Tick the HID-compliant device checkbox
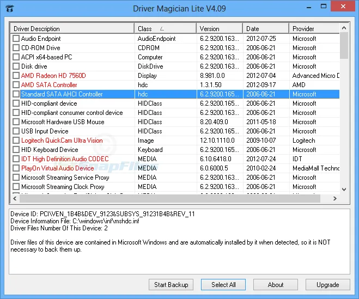This screenshot has width=359, height=299. point(16,103)
